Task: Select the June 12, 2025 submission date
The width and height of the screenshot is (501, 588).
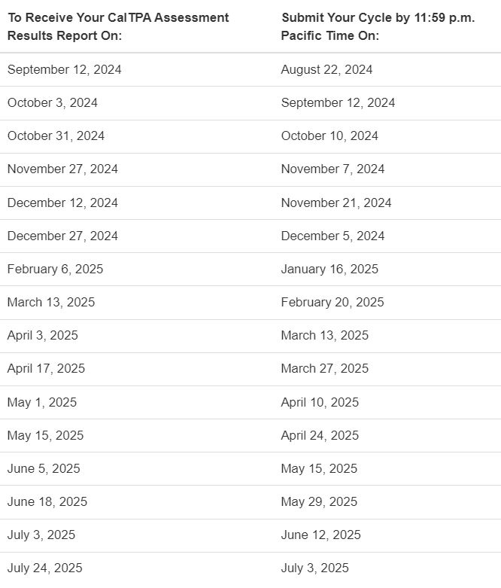Action: 320,535
